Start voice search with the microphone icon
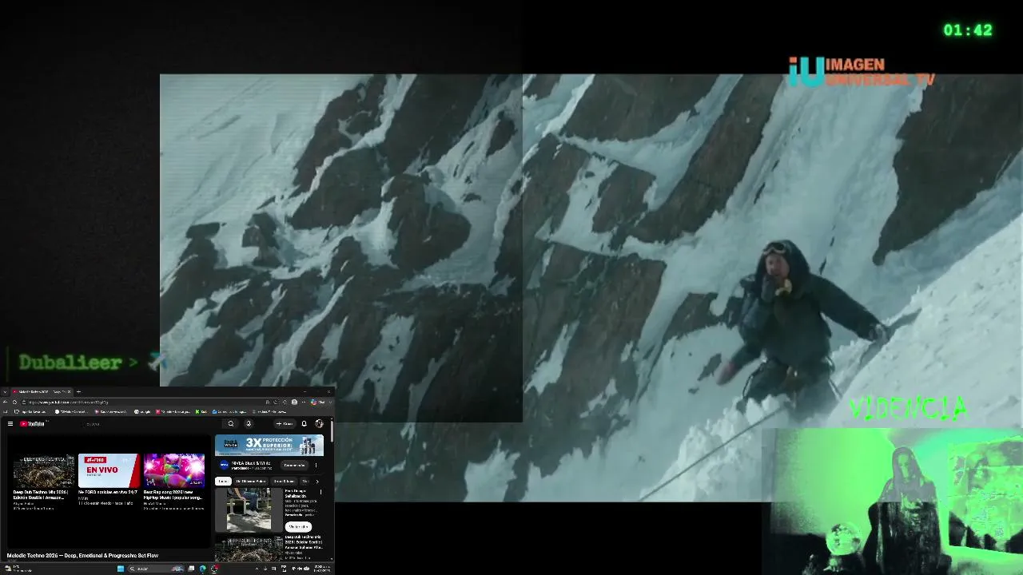This screenshot has width=1023, height=575. coord(249,424)
